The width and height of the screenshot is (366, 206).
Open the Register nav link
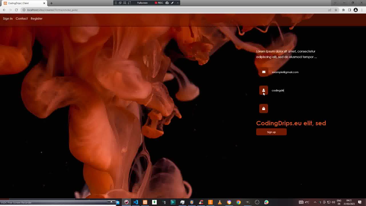pos(37,19)
